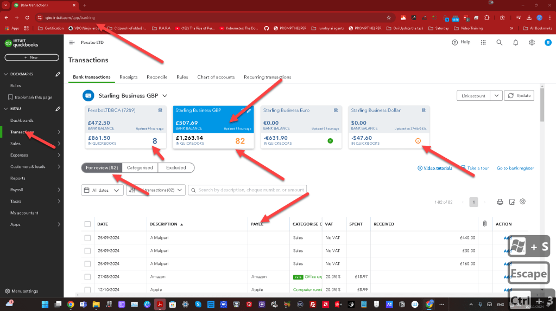This screenshot has height=311, width=556.
Task: Open the user profile avatar R
Action: (548, 42)
